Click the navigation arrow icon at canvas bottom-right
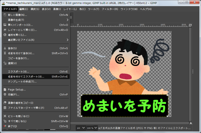Image resolution: width=201 pixels, height=133 pixels. point(191,123)
